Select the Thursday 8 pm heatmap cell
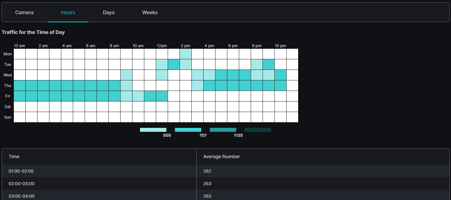 pyautogui.click(x=257, y=86)
